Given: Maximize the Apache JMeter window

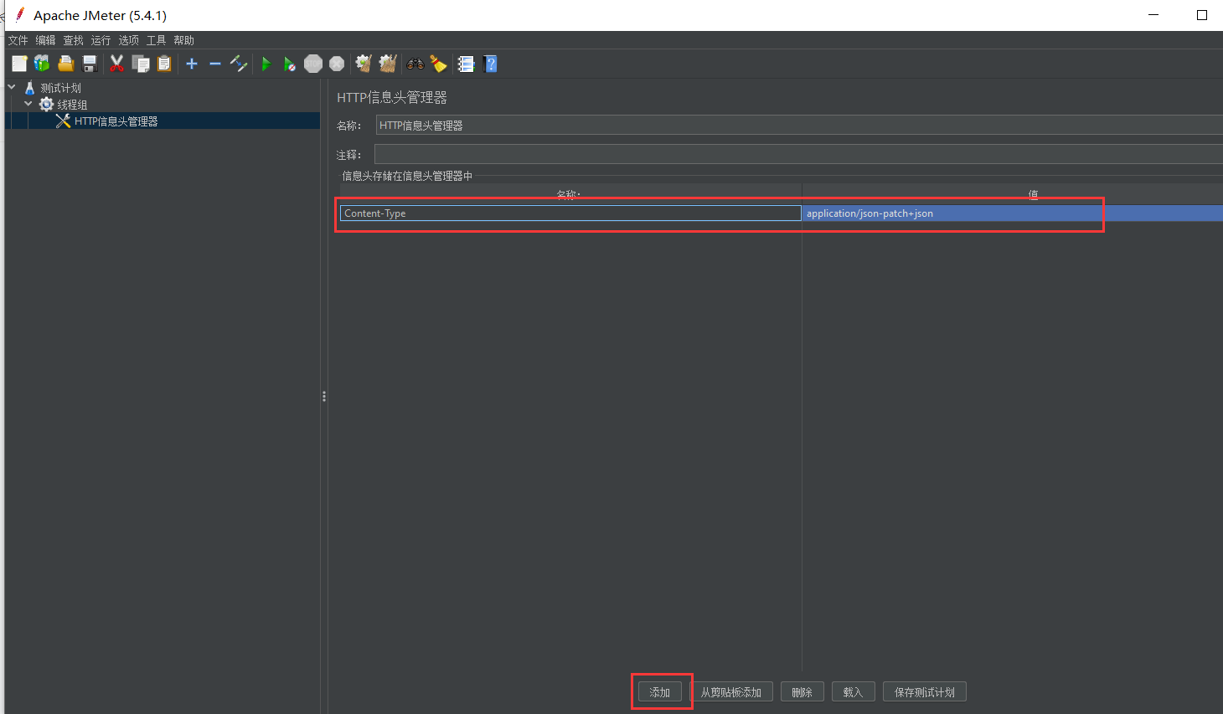Looking at the screenshot, I should point(1202,15).
